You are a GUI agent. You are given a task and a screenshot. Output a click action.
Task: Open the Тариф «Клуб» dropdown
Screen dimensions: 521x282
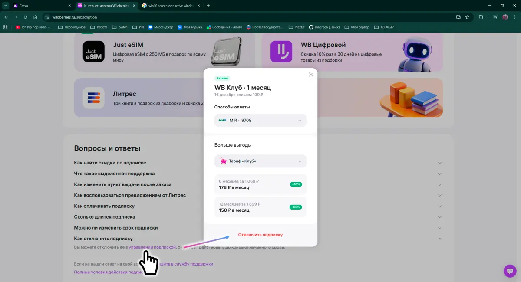click(x=260, y=161)
